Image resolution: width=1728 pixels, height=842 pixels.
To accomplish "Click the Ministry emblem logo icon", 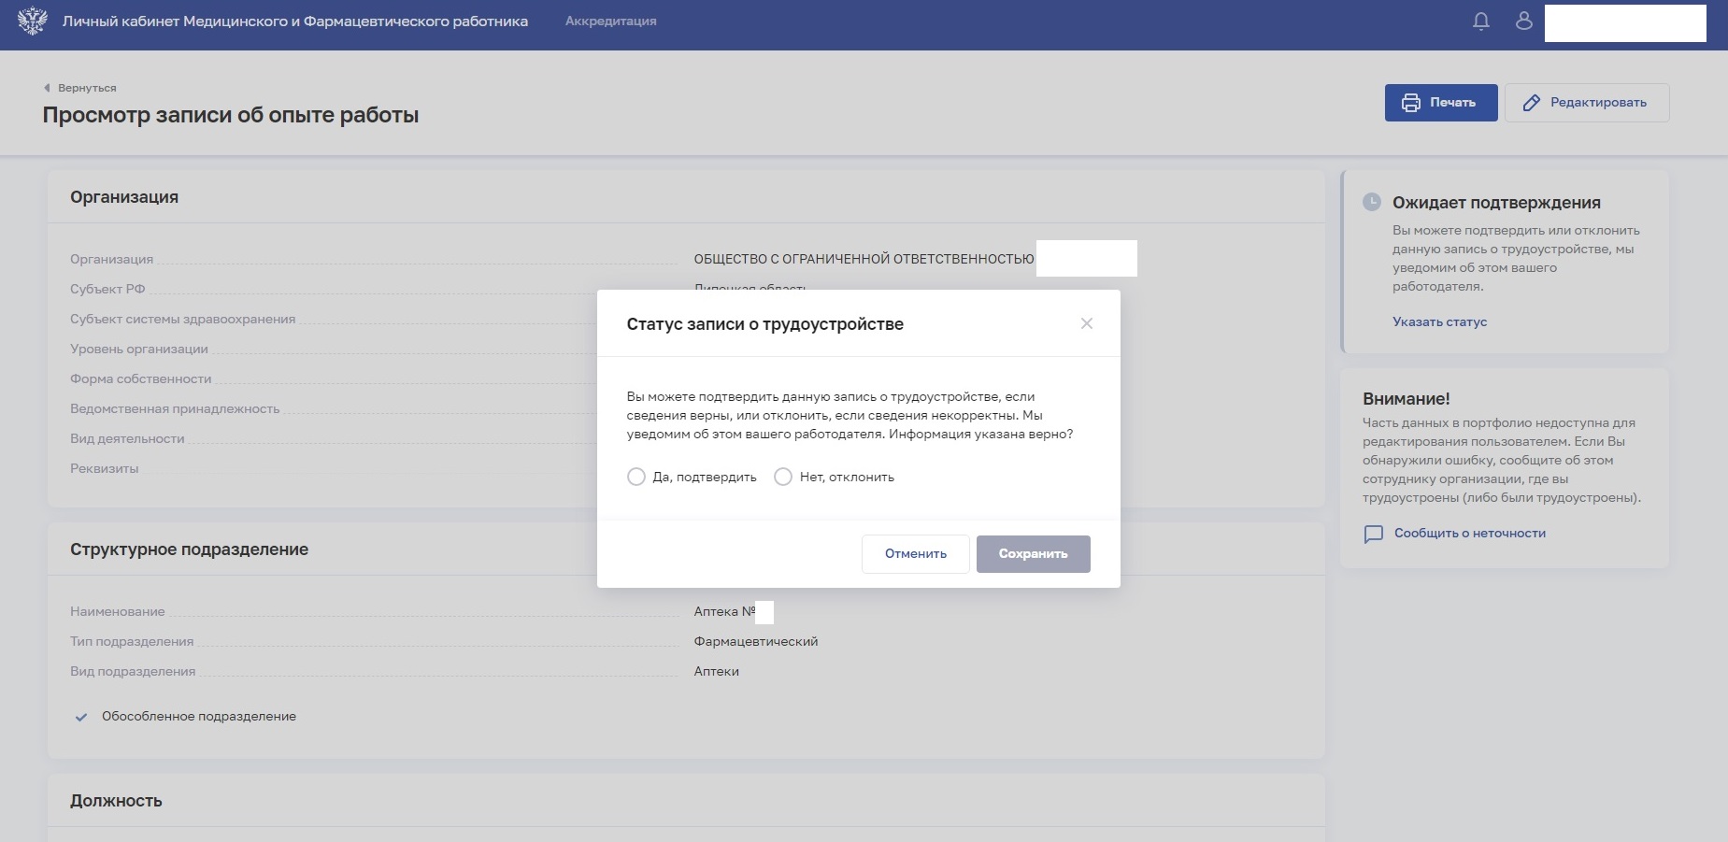I will (32, 21).
